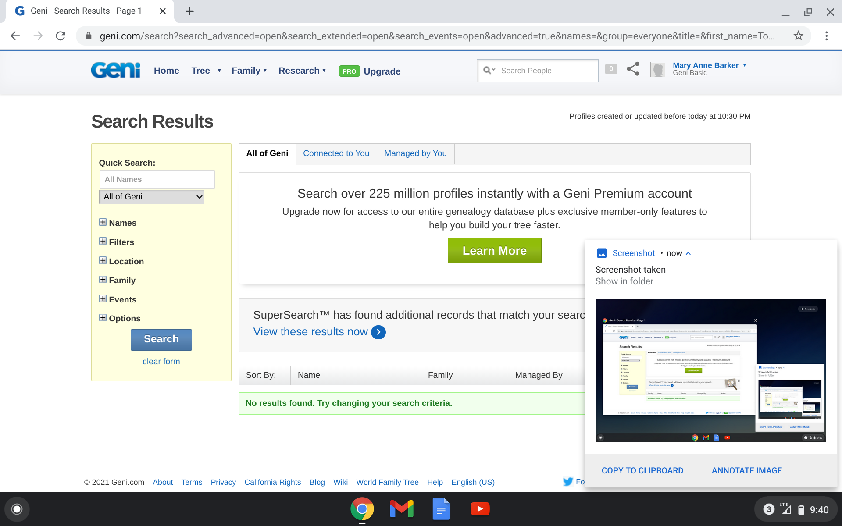Open the All of Geni dropdown

(x=152, y=197)
